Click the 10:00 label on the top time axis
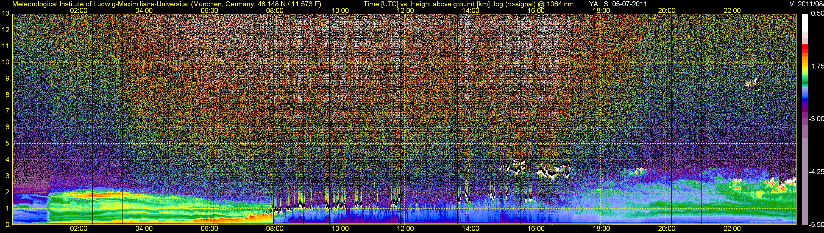Screen dimensions: 824x233 tap(340, 10)
